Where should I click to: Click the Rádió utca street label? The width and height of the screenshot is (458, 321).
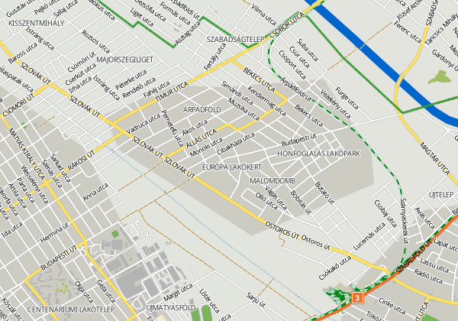(x=428, y=276)
